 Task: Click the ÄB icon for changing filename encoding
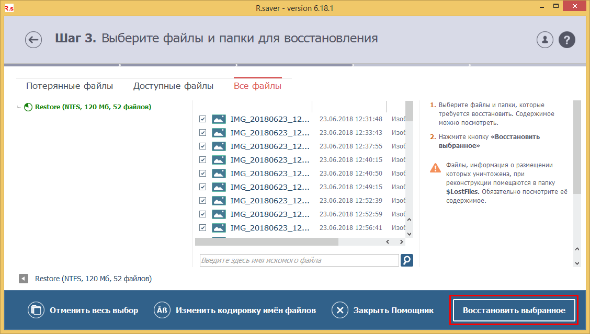tap(162, 310)
